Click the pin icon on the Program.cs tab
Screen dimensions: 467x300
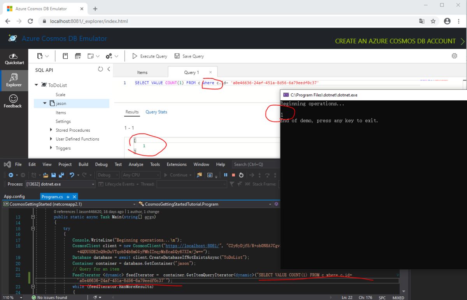point(68,197)
